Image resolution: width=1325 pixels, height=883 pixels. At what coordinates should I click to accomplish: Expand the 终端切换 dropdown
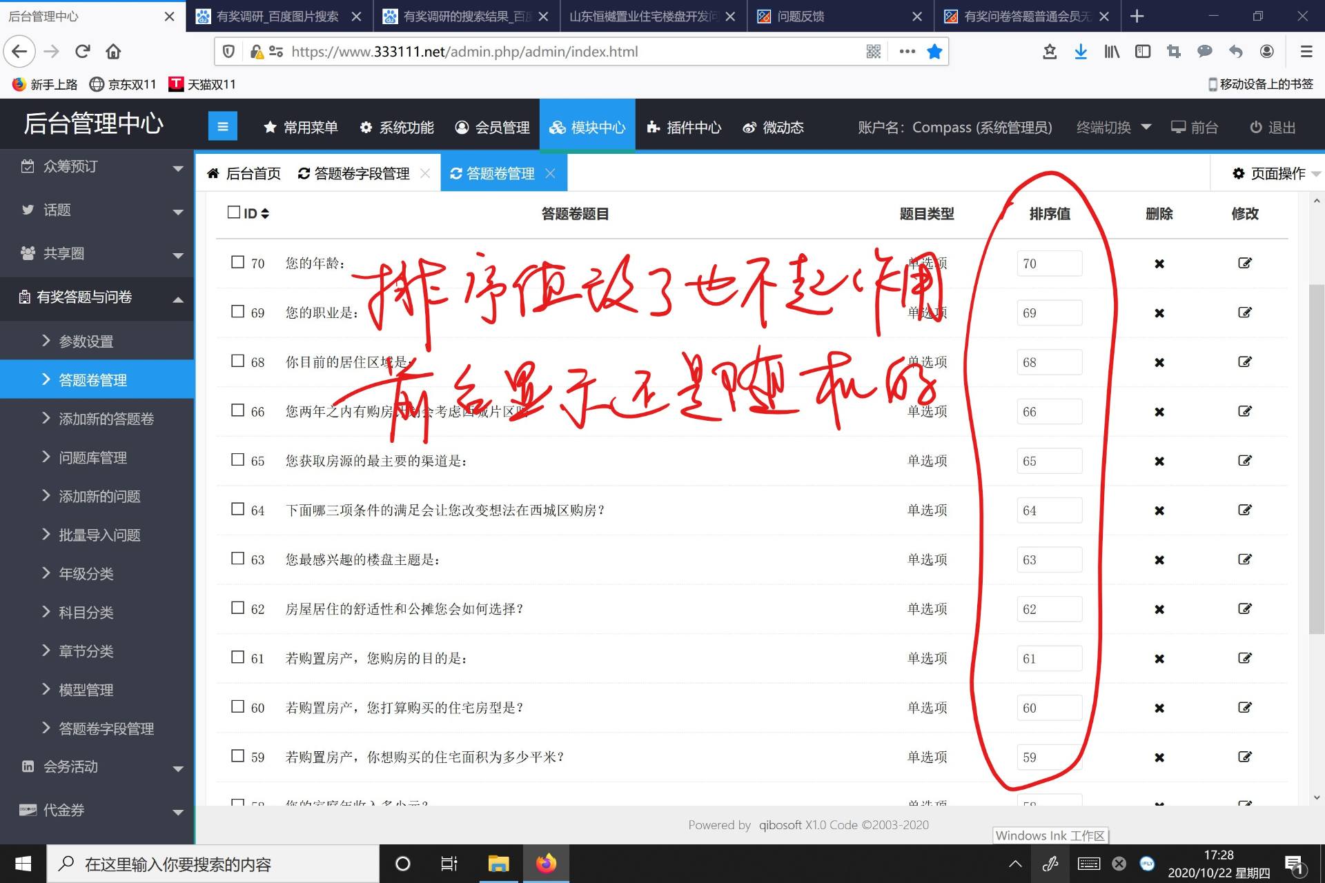tap(1113, 128)
